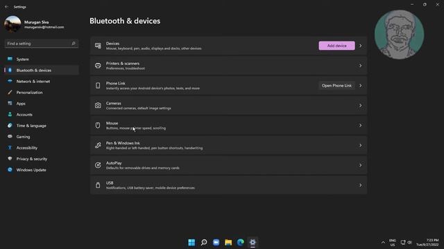Expand the Devices row chevron
The width and height of the screenshot is (444, 249).
tap(361, 46)
